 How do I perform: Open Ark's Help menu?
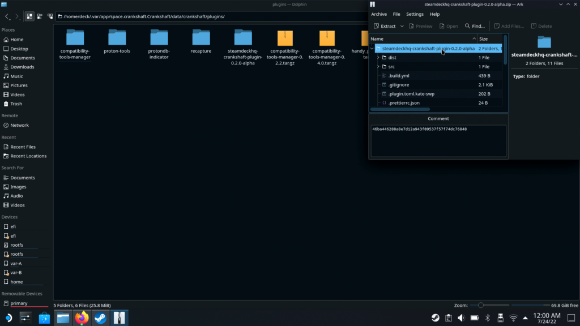point(434,14)
